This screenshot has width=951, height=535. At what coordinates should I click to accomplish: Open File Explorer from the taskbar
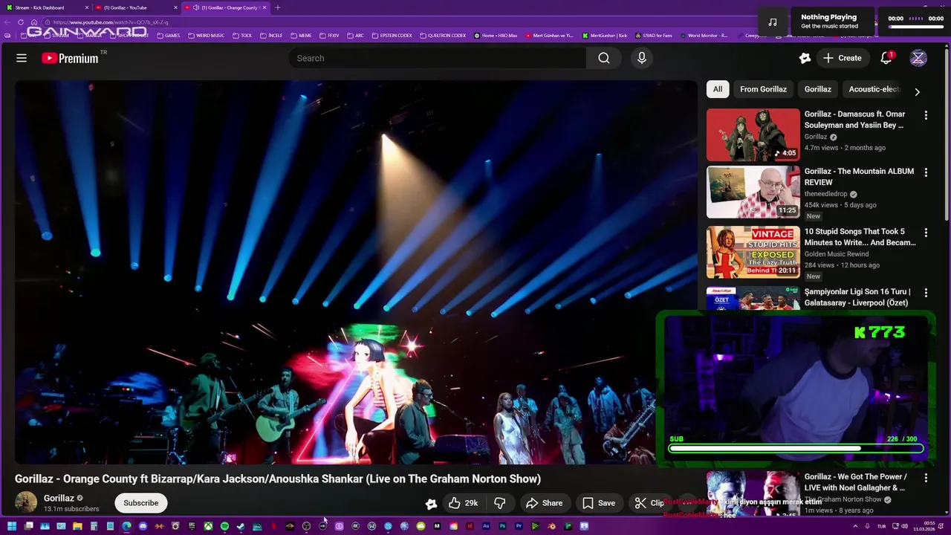point(77,526)
